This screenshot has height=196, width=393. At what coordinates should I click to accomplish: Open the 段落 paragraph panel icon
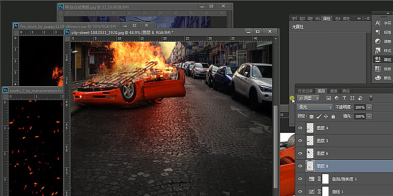click(377, 32)
